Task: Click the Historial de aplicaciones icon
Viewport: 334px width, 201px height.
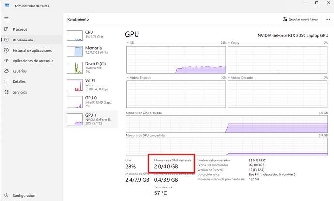Action: pyautogui.click(x=7, y=50)
